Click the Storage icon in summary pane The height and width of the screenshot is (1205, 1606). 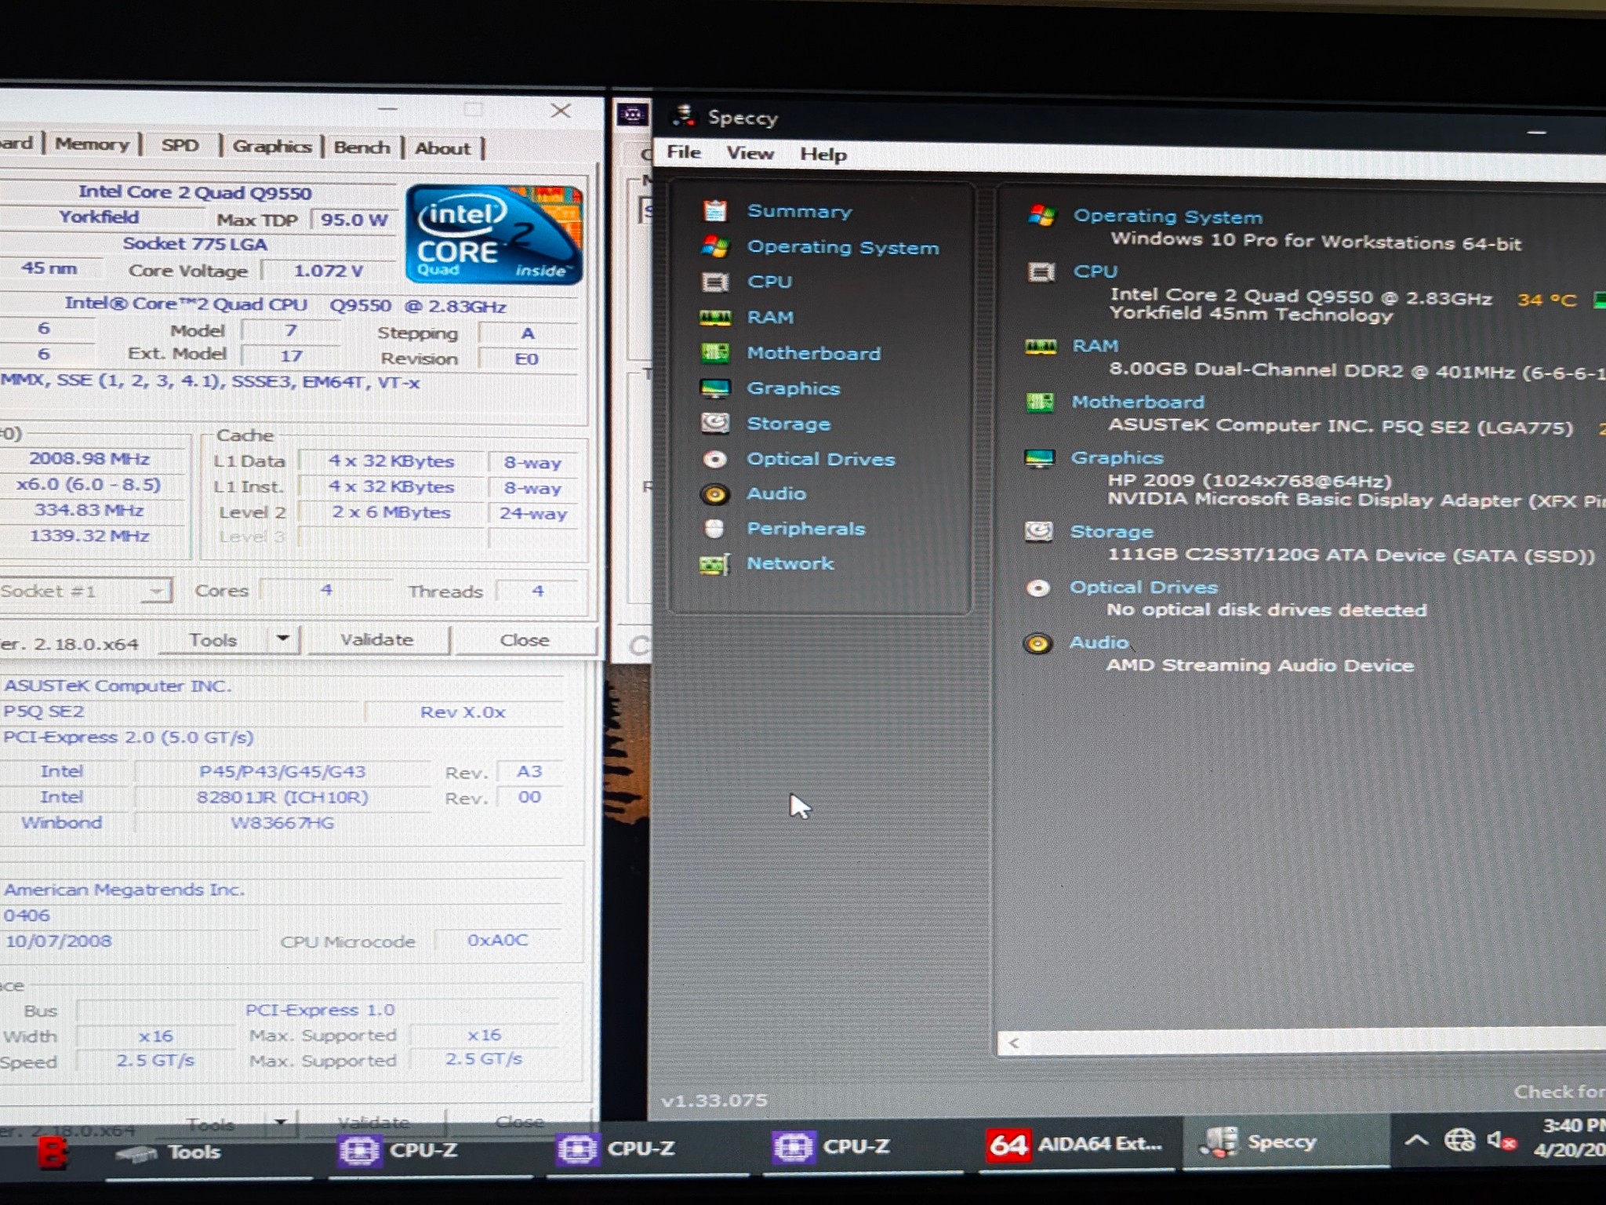[x=1039, y=532]
